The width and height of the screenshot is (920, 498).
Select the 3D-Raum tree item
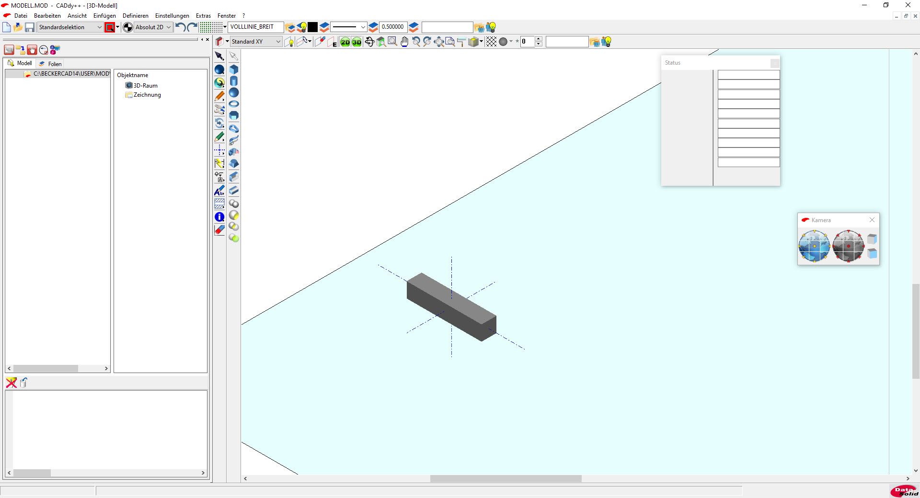pos(142,86)
